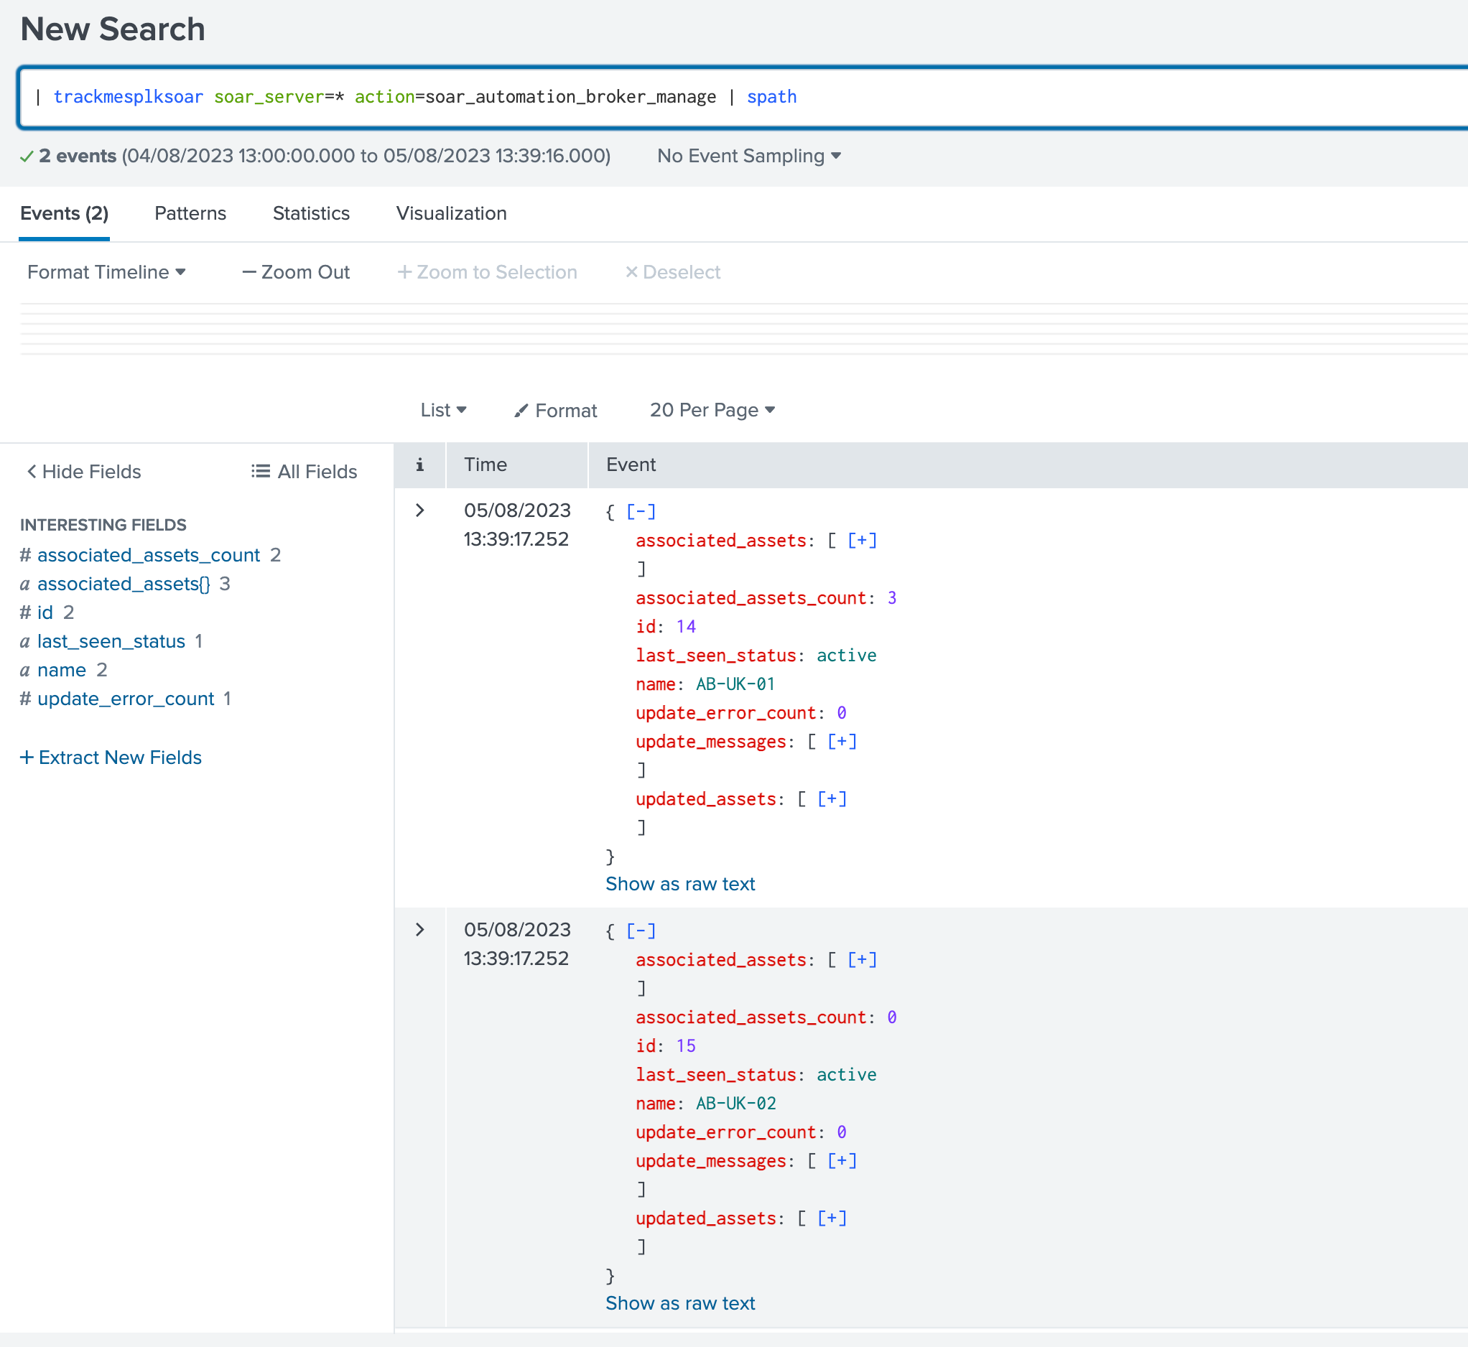This screenshot has width=1468, height=1347.
Task: Click the Zoom Out button
Action: pyautogui.click(x=296, y=272)
